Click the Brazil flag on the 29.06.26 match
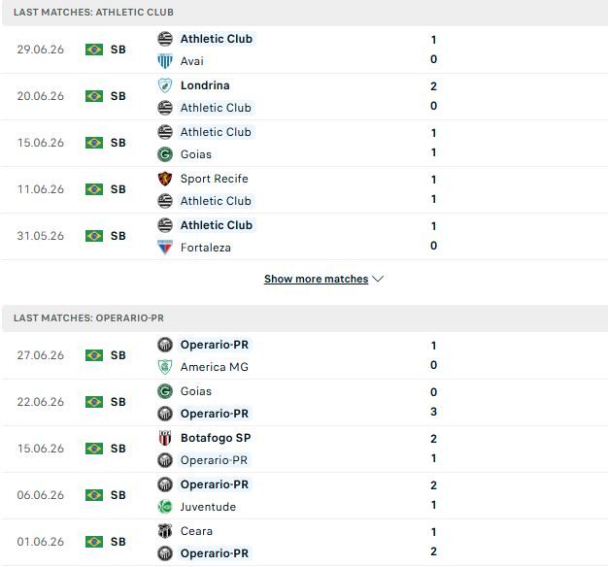 [94, 50]
